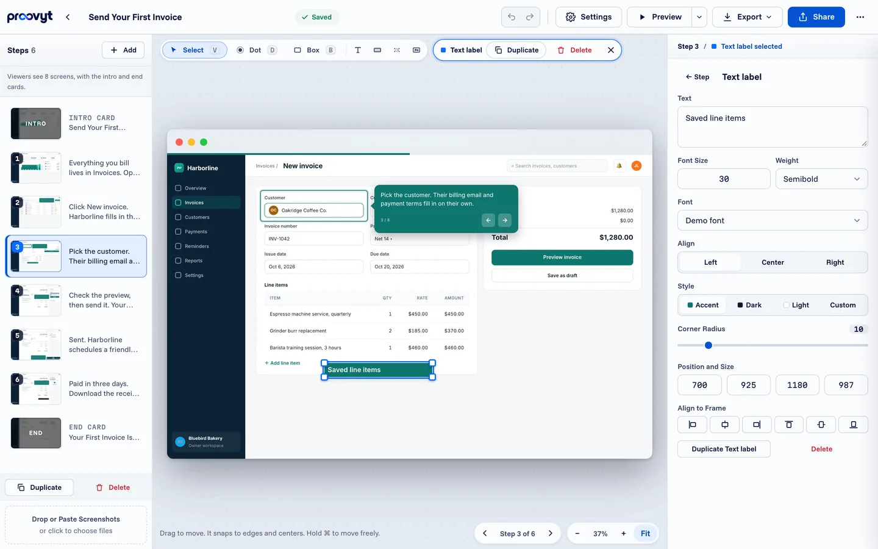The height and width of the screenshot is (549, 878).
Task: Select the Text (T) annotation tool
Action: (x=358, y=50)
